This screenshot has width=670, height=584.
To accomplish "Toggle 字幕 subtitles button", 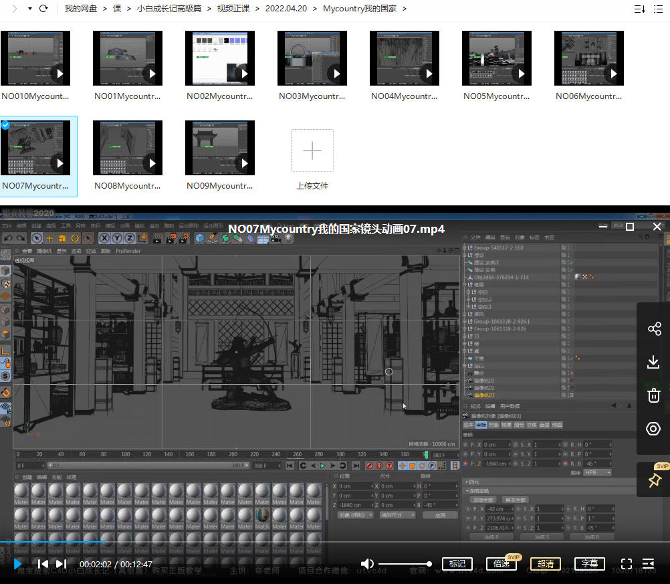I will coord(589,564).
